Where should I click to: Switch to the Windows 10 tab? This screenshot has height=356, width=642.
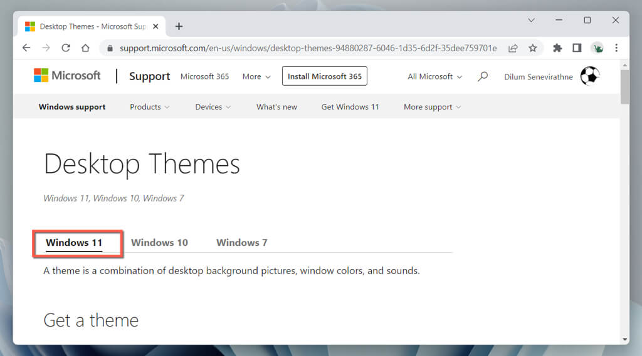pos(159,243)
